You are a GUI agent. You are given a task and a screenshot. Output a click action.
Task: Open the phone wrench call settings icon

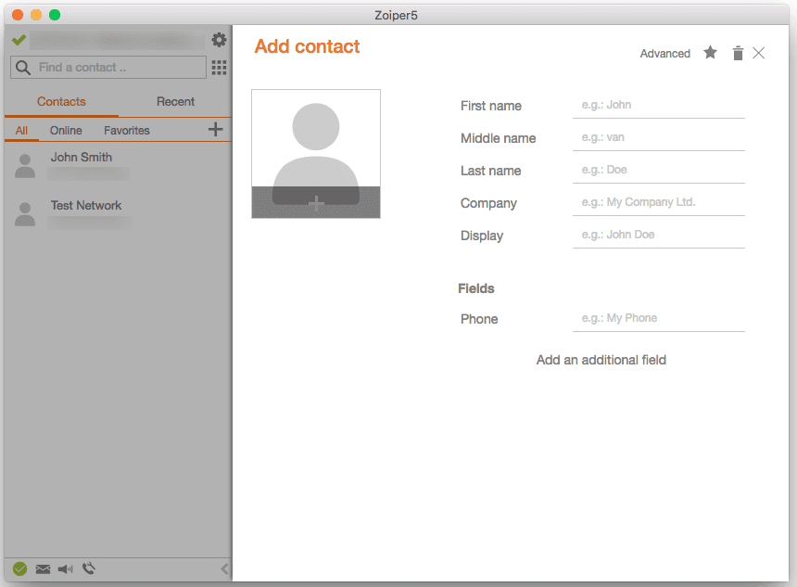click(x=89, y=568)
